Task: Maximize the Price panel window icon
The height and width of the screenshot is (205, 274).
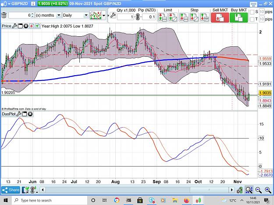Action: [x=20, y=26]
